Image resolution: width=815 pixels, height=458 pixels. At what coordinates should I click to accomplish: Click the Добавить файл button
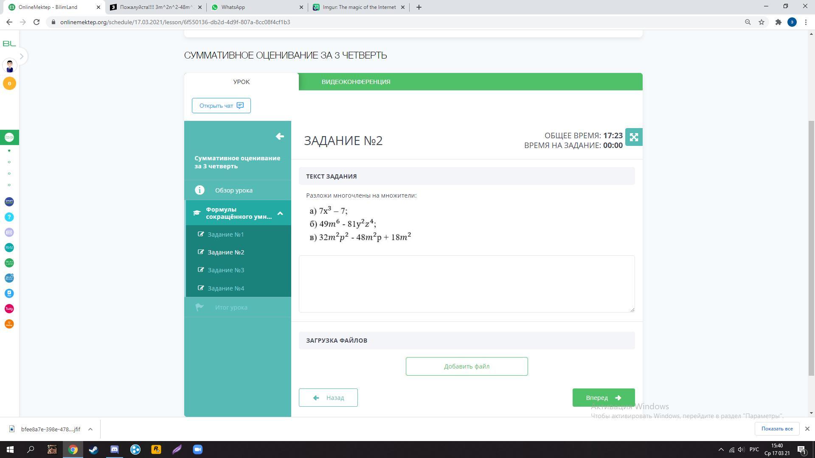click(467, 366)
